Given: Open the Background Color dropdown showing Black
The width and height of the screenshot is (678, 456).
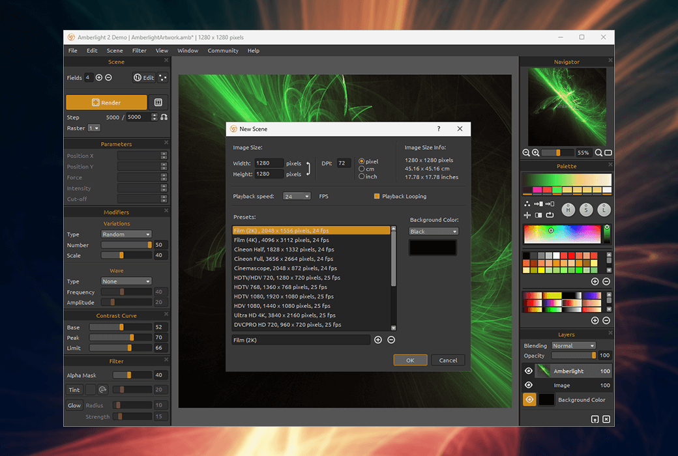Looking at the screenshot, I should (x=434, y=231).
